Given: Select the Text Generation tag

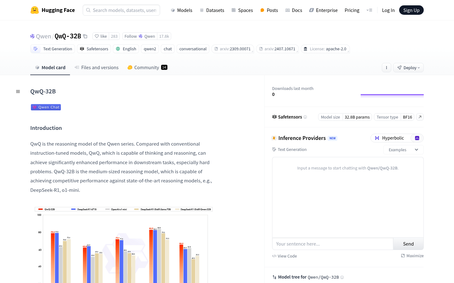Looking at the screenshot, I should coord(53,49).
